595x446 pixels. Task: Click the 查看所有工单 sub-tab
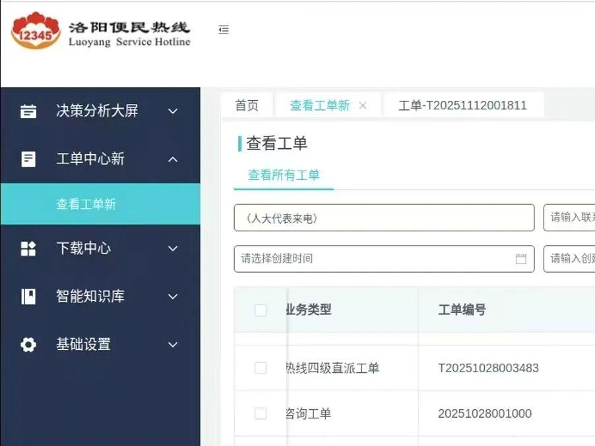(x=284, y=175)
